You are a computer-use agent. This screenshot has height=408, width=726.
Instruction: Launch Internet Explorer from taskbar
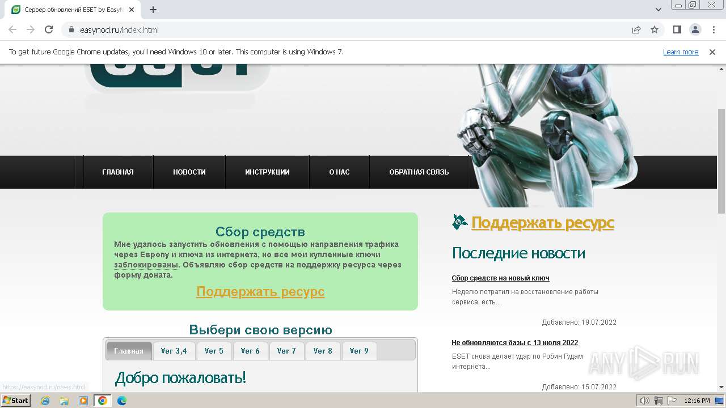pos(45,401)
